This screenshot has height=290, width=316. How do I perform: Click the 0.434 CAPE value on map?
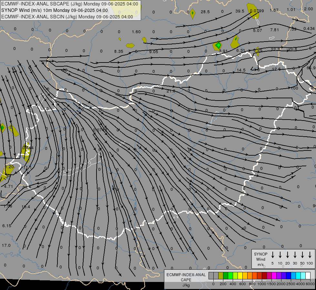pyautogui.click(x=309, y=29)
